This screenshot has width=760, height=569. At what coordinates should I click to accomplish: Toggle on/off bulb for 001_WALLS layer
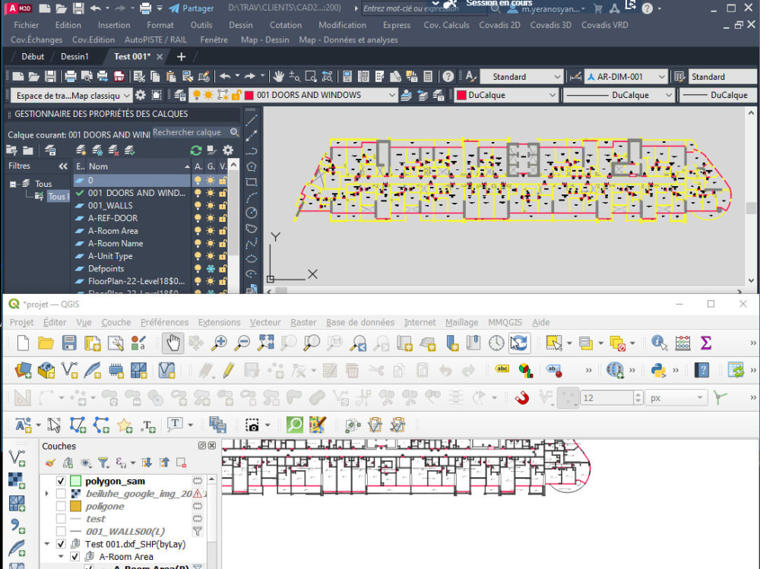click(198, 206)
